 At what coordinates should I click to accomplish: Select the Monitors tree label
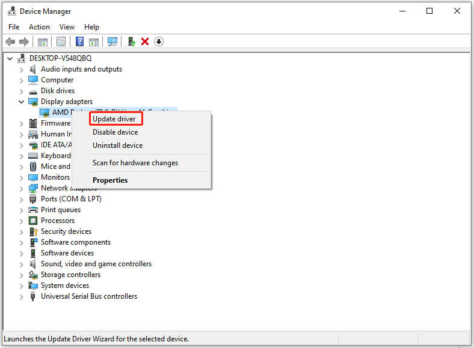[x=55, y=177]
